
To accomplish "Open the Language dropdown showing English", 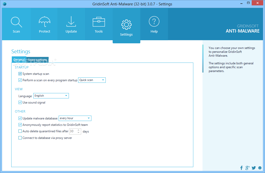I will (x=51, y=96).
